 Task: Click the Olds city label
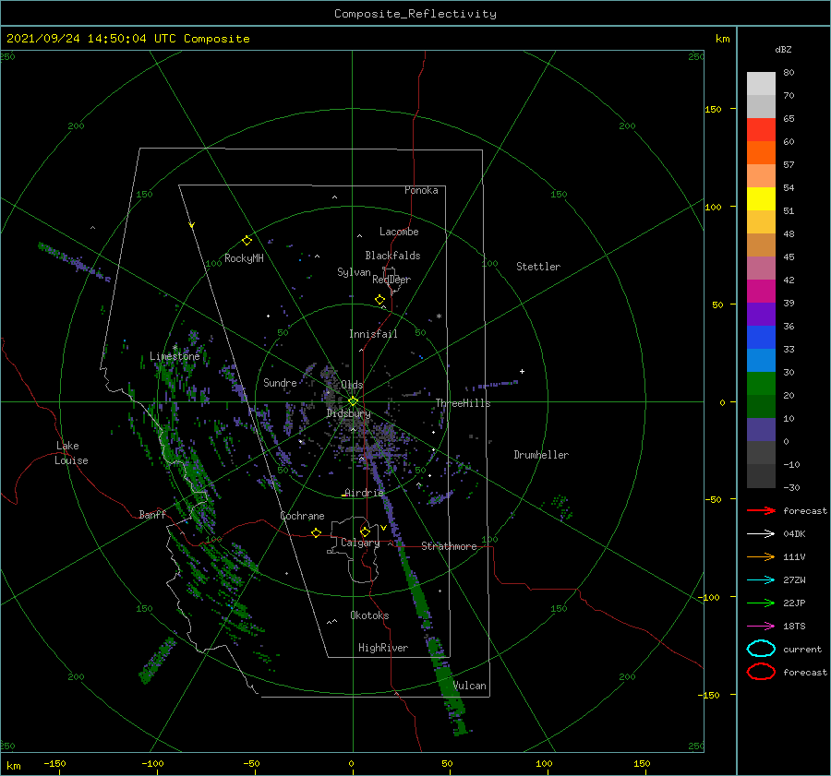point(352,385)
